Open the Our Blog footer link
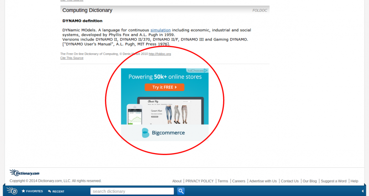This screenshot has width=369, height=196. click(310, 181)
